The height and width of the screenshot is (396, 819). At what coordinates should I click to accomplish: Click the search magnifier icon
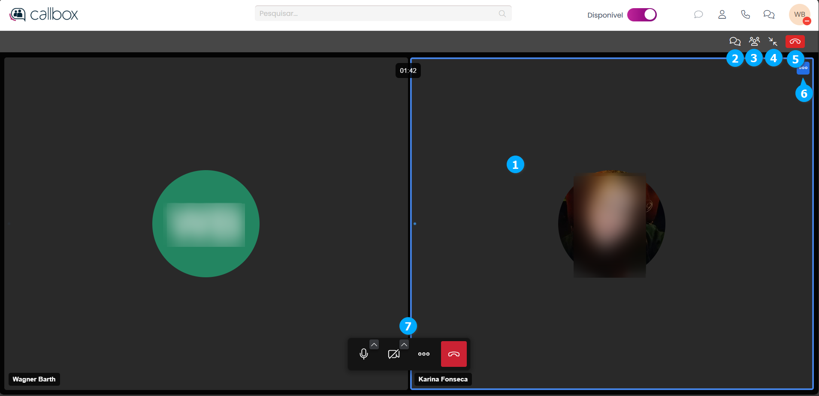point(502,14)
